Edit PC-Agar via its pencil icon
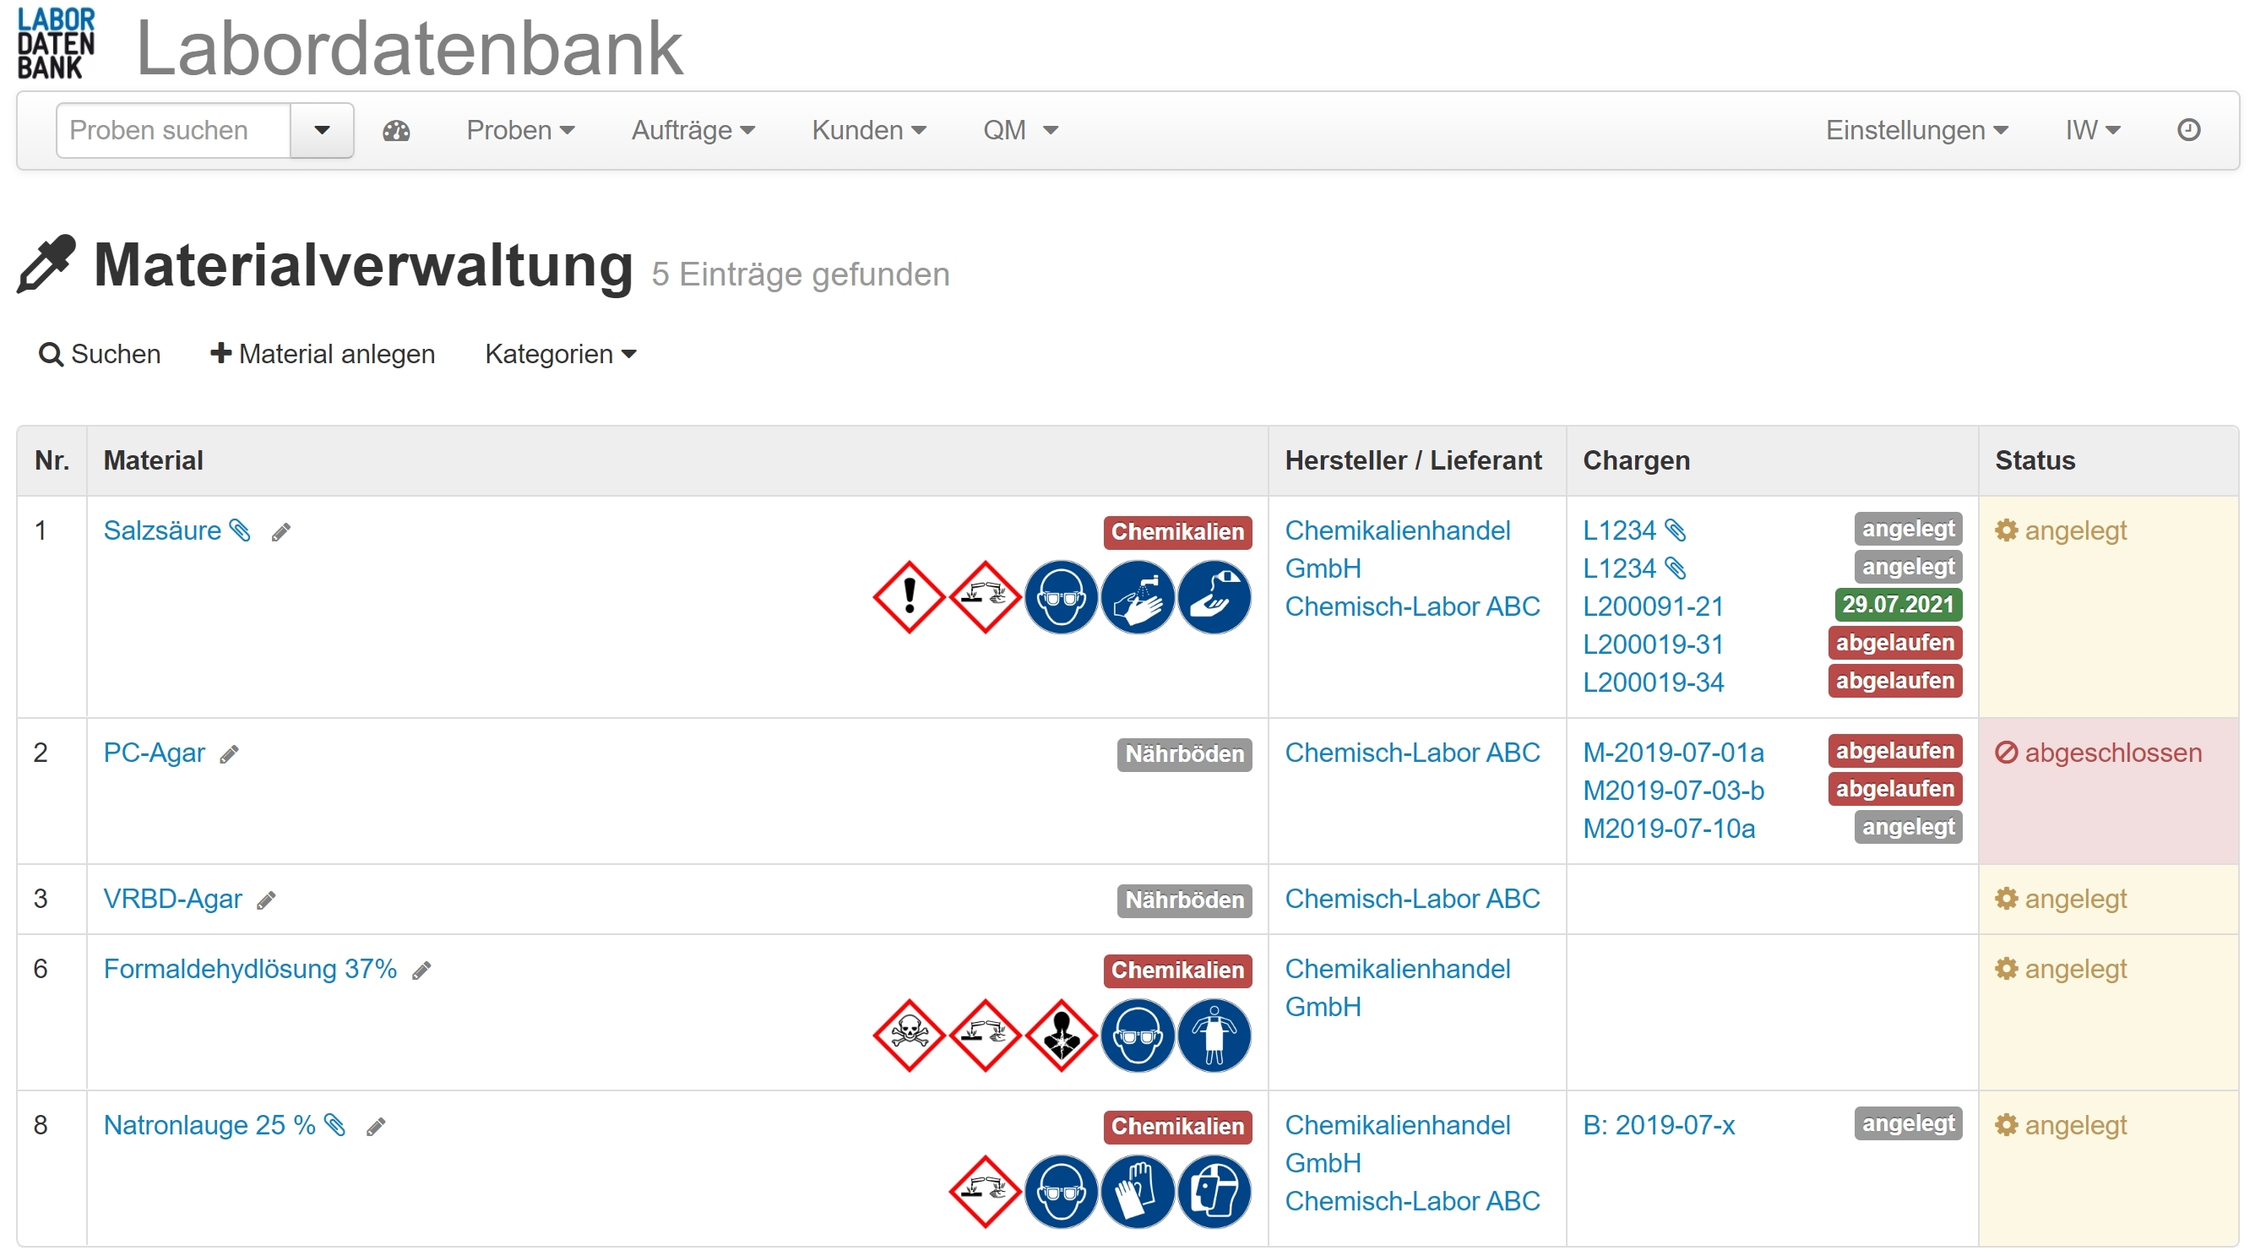Viewport: 2255px width, 1256px height. click(x=230, y=754)
